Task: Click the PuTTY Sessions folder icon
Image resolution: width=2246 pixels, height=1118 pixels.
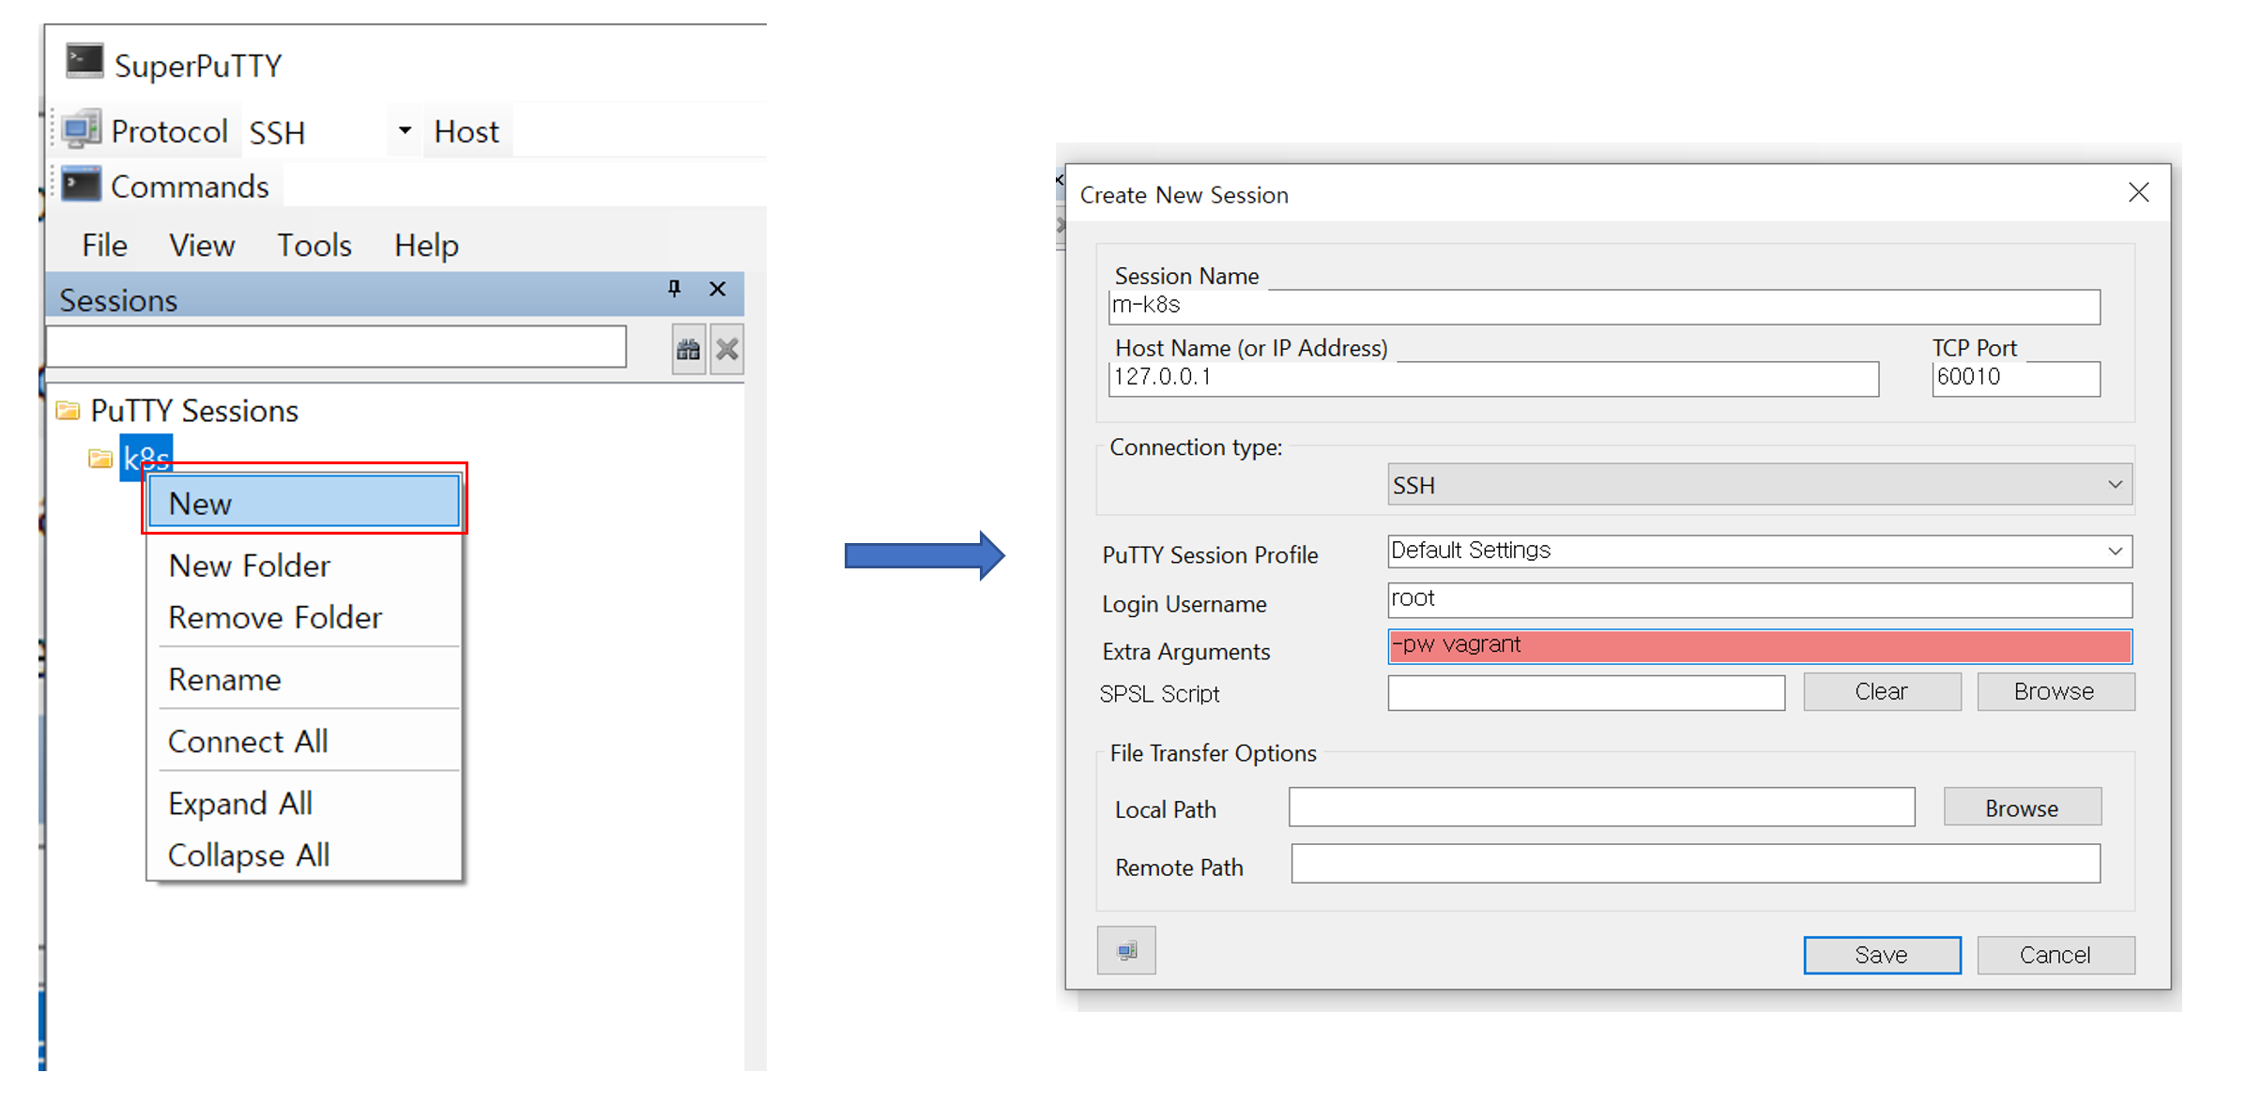Action: 68,411
